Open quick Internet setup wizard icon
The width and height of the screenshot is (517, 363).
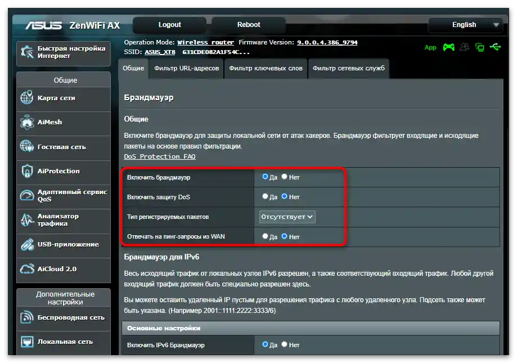pyautogui.click(x=27, y=52)
